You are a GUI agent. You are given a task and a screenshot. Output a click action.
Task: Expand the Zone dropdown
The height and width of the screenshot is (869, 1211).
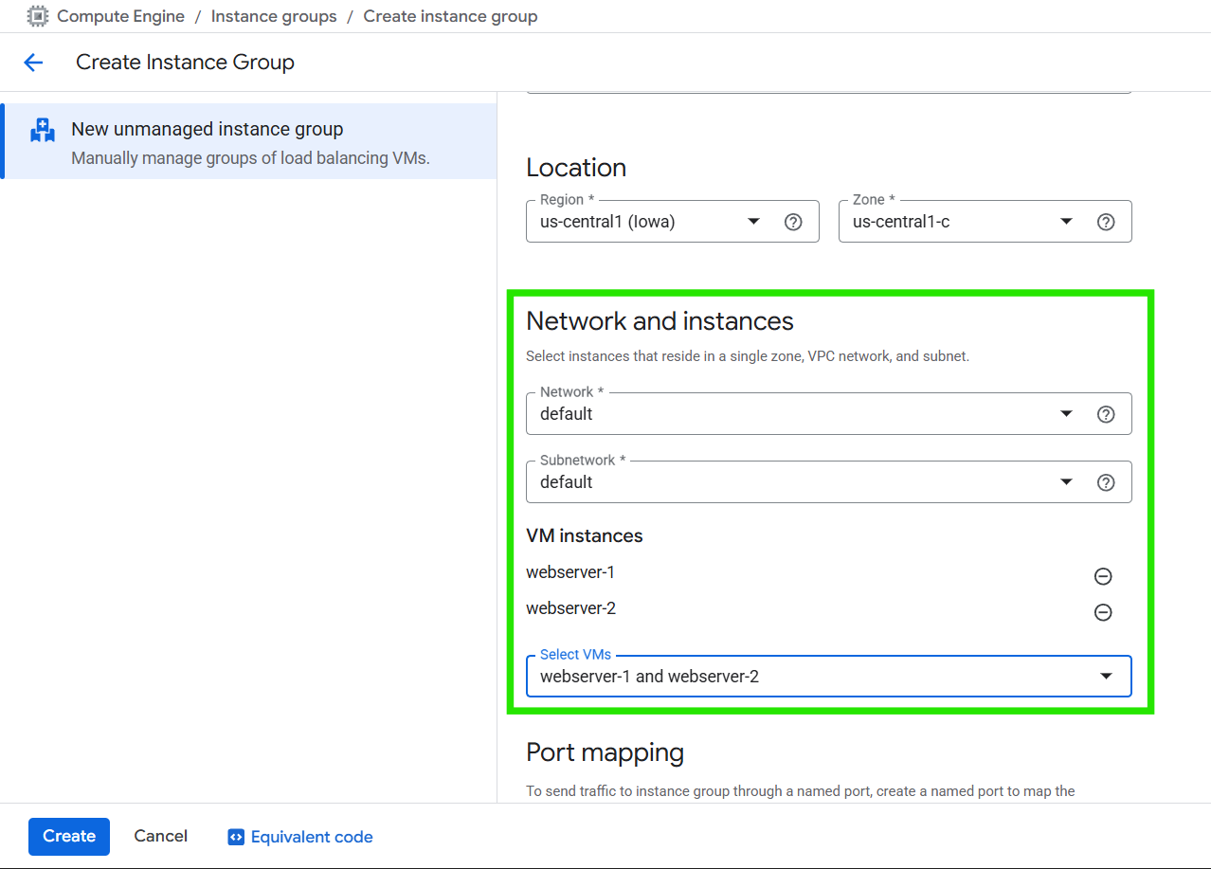coord(1066,222)
